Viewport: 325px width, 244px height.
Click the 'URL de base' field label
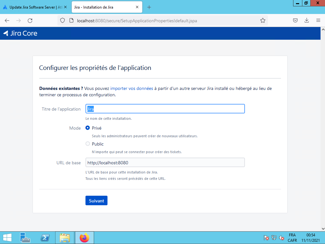tap(69, 163)
